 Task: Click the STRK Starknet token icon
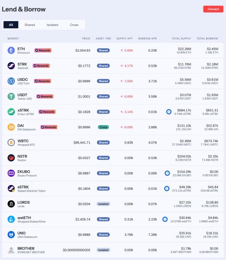pos(11,66)
